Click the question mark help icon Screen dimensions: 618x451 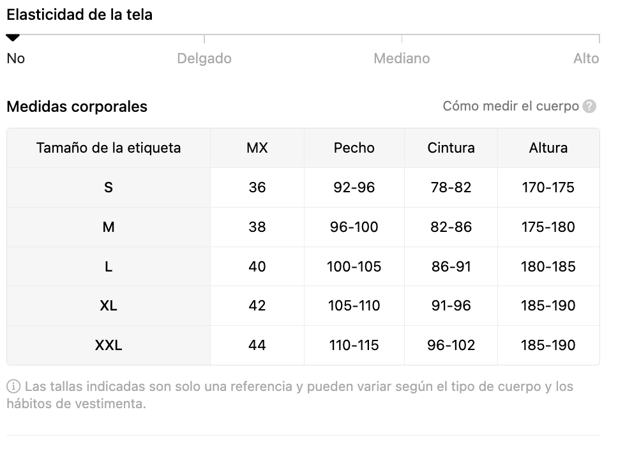[589, 107]
